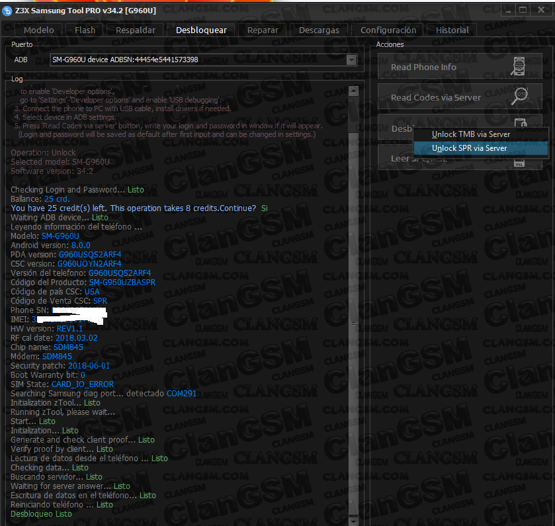Click the 'Software version: 34.2' log line

click(x=52, y=171)
